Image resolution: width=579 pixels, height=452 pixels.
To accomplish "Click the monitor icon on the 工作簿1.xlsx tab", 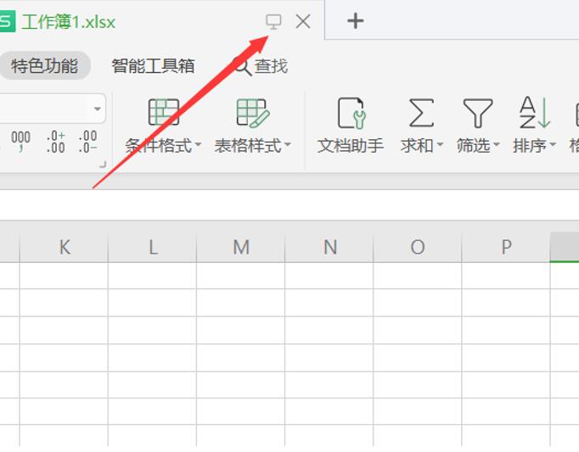I will point(273,21).
